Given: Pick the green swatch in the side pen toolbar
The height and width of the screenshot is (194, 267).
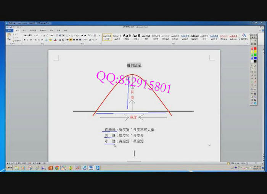Looking at the screenshot, I should [255, 55].
